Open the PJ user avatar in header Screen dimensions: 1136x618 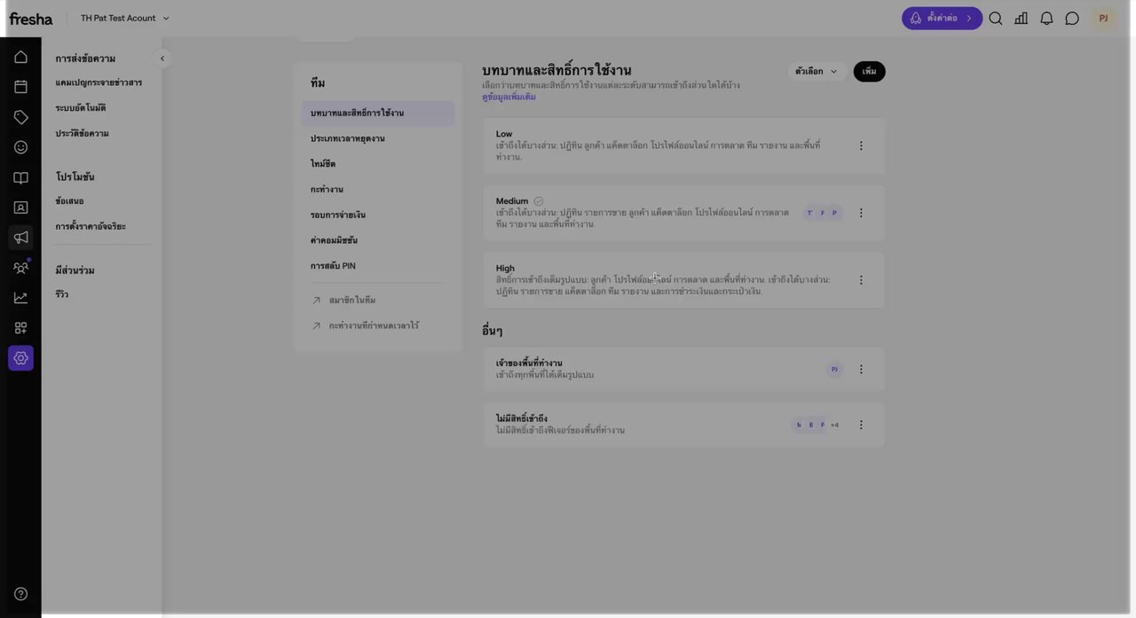[1103, 19]
